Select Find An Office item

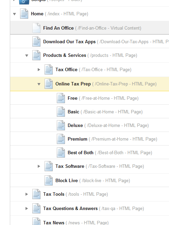pos(58,28)
